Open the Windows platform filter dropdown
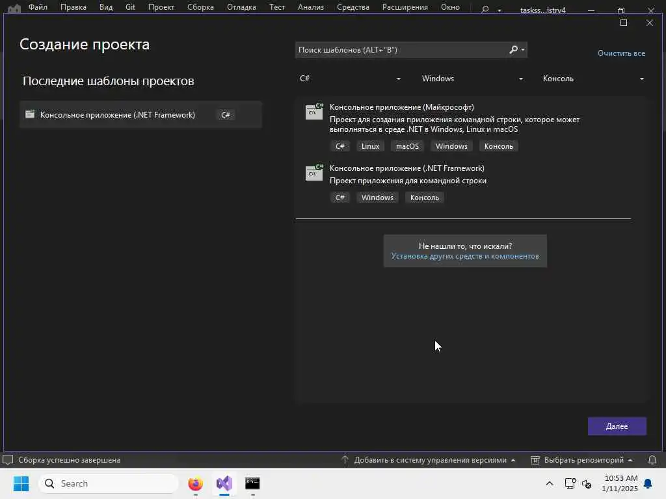The width and height of the screenshot is (666, 499). pos(472,79)
